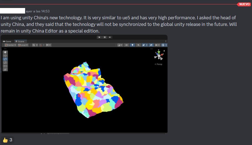Add thumbs up reaction showing 3
Viewport: 252px width, 145px height.
tap(7, 140)
